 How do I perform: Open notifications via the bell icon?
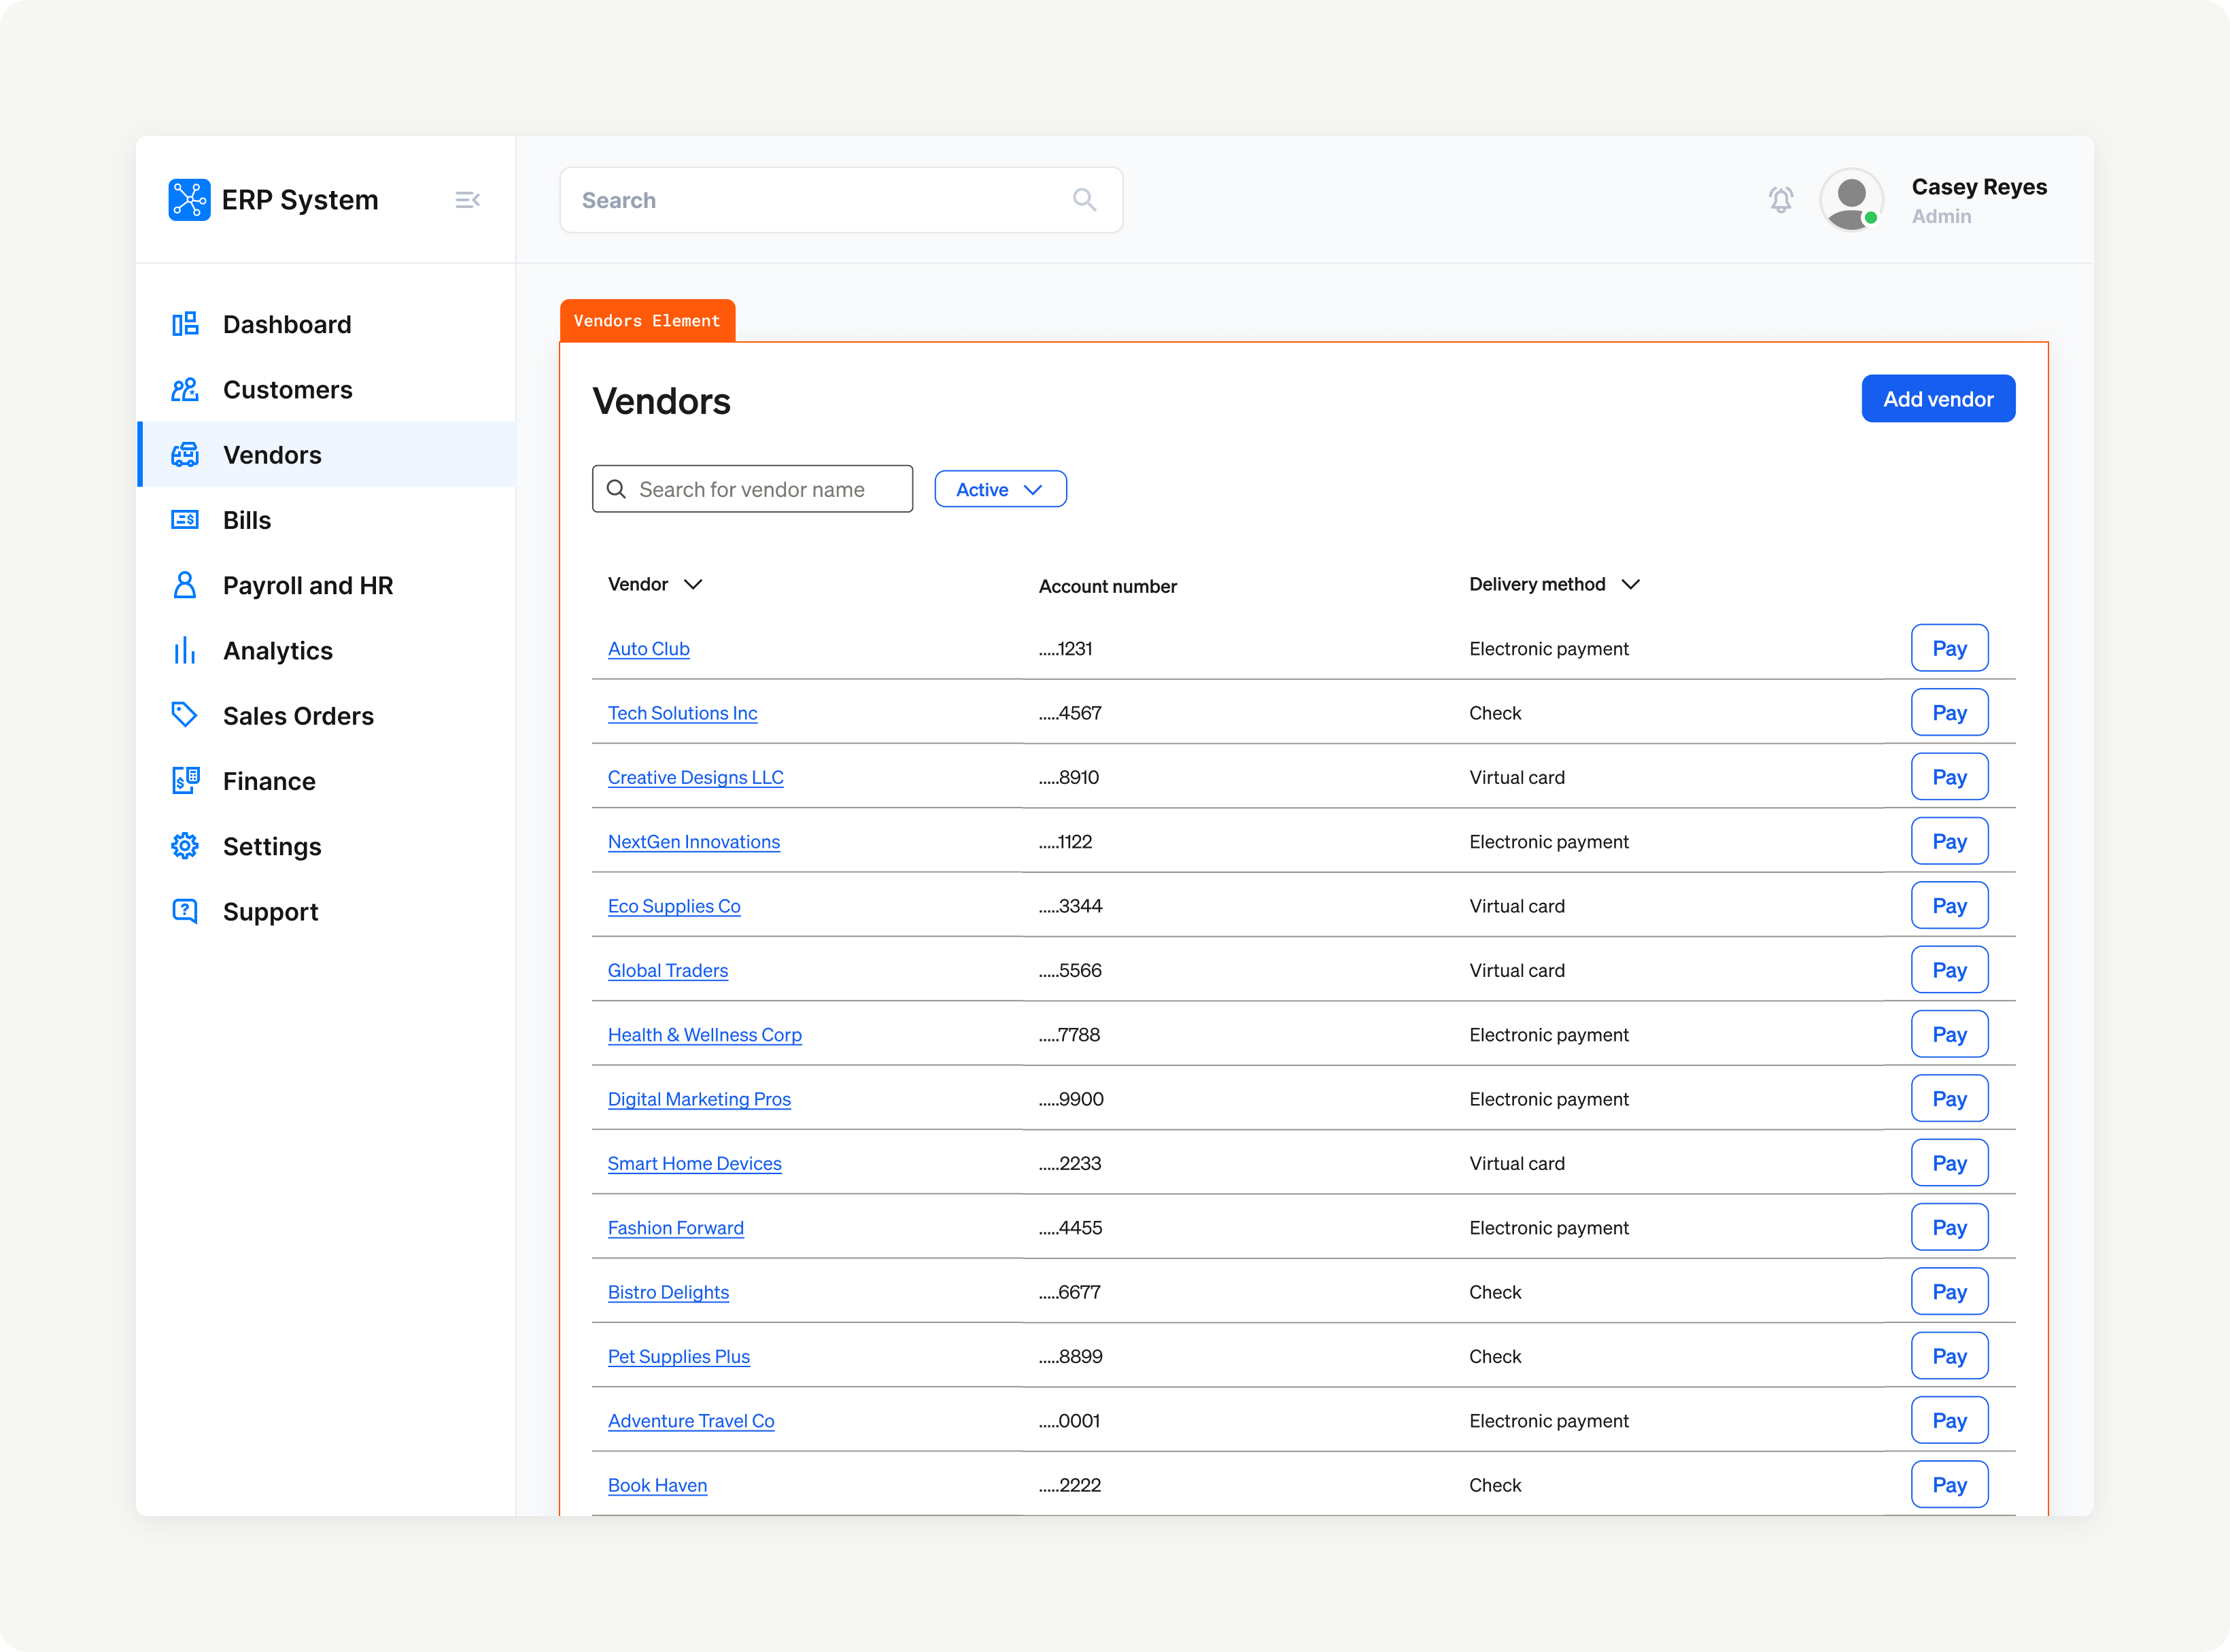pyautogui.click(x=1780, y=200)
